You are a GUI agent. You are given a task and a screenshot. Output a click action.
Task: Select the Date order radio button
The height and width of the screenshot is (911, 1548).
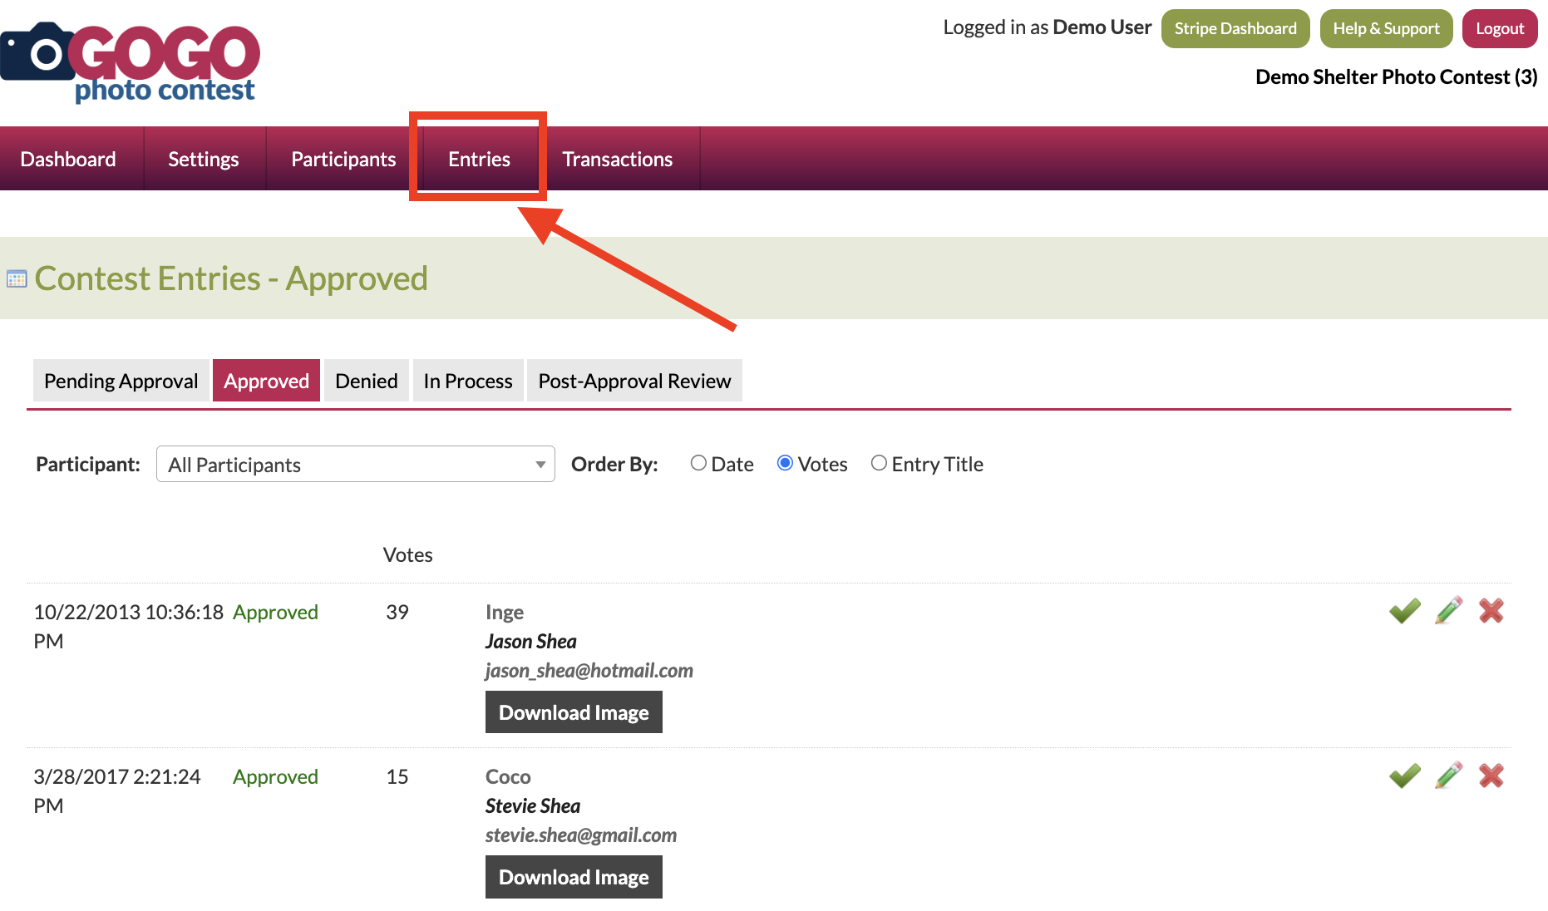(698, 464)
